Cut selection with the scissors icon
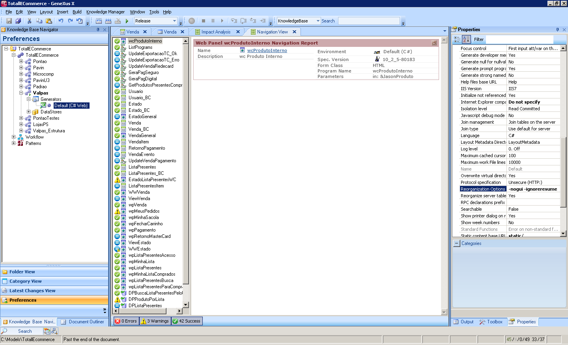 click(30, 21)
